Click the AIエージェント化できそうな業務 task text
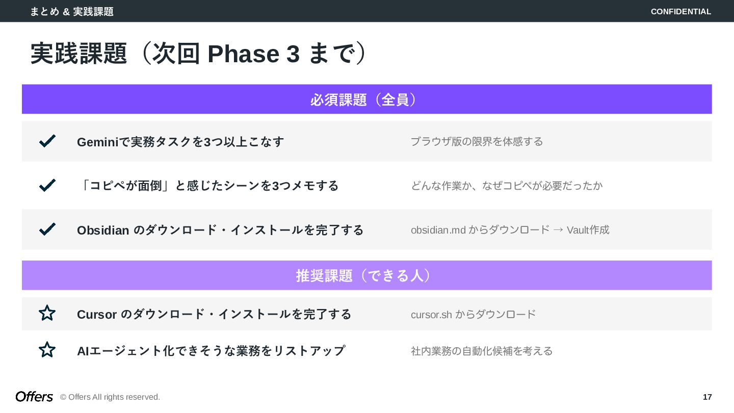The height and width of the screenshot is (413, 734). 211,351
